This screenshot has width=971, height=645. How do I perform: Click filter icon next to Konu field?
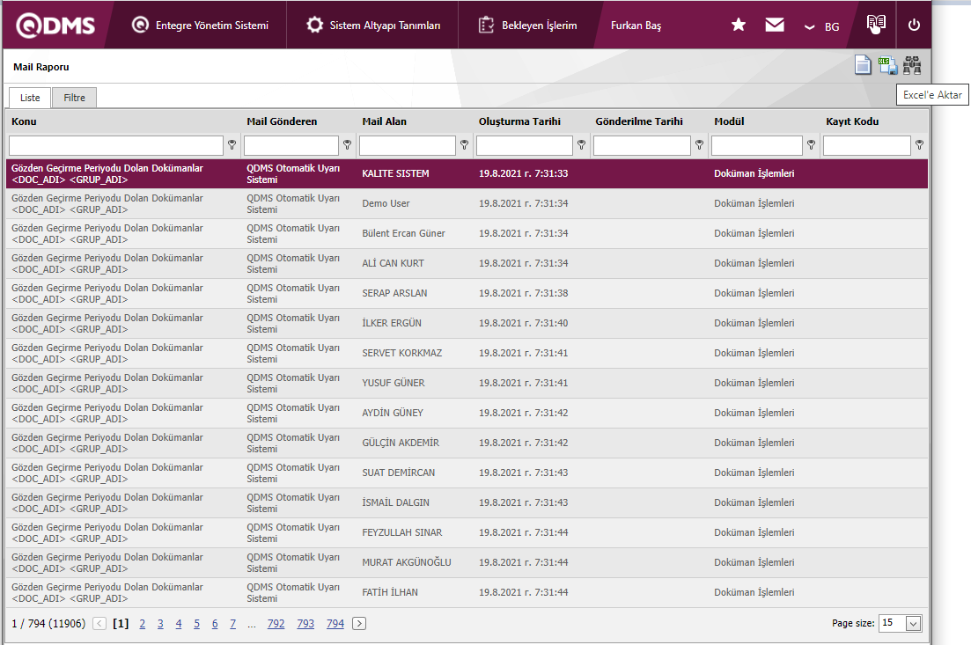(x=232, y=145)
